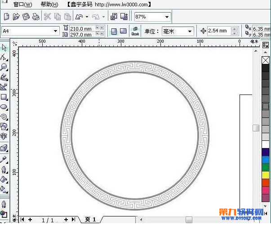Click the page width stepper arrows

coord(100,28)
